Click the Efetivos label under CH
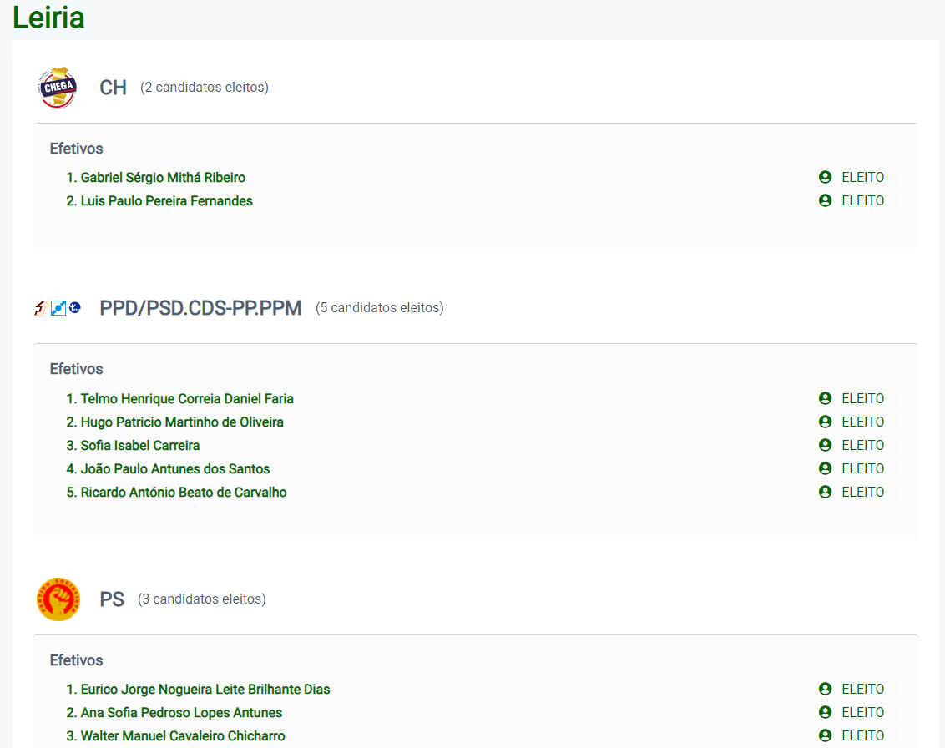945x748 pixels. click(x=77, y=149)
